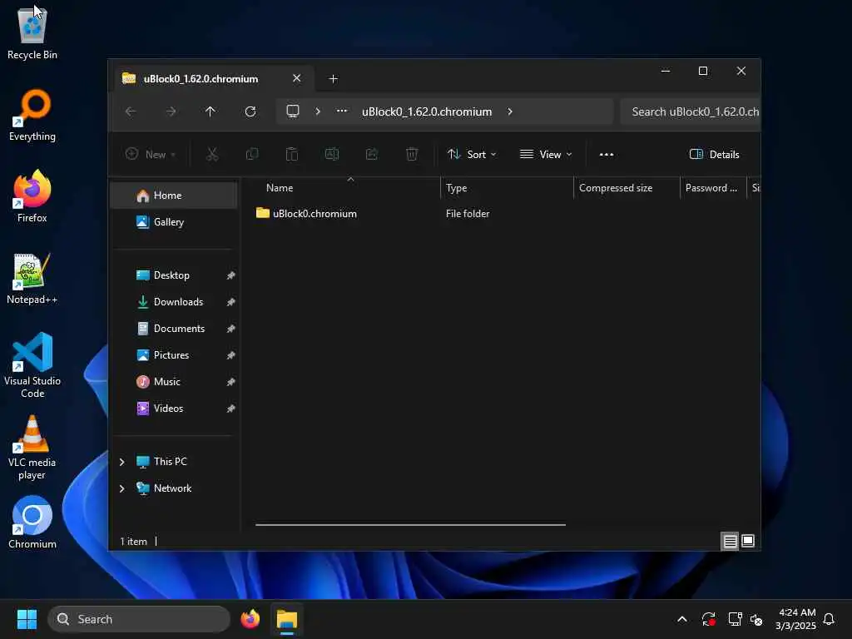Viewport: 852px width, 639px height.
Task: Expand chevron after uBlock0_1.62.0.chromium breadcrumb
Action: (510, 111)
